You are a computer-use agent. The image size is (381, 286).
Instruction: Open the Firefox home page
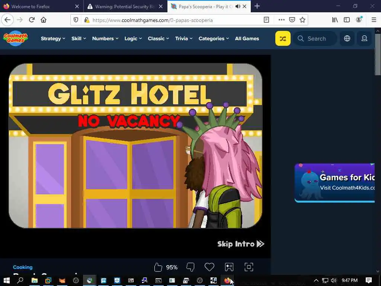pos(44,20)
